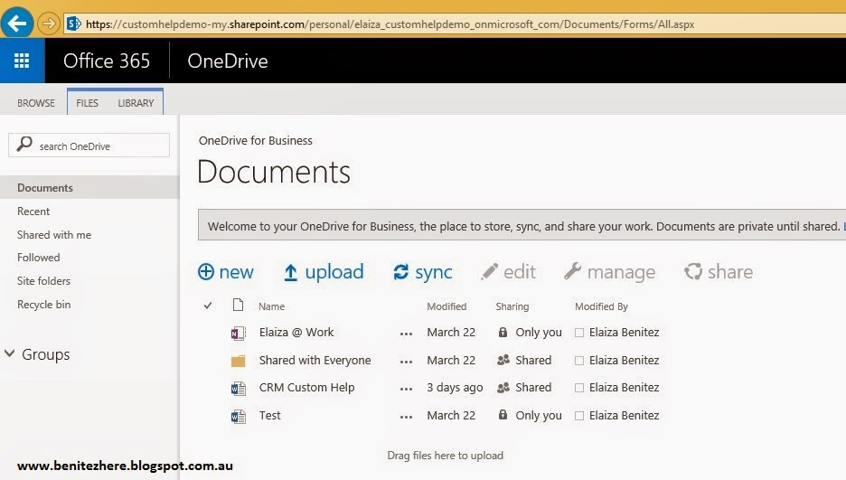
Task: Click the Word icon for Test
Action: pyautogui.click(x=238, y=417)
